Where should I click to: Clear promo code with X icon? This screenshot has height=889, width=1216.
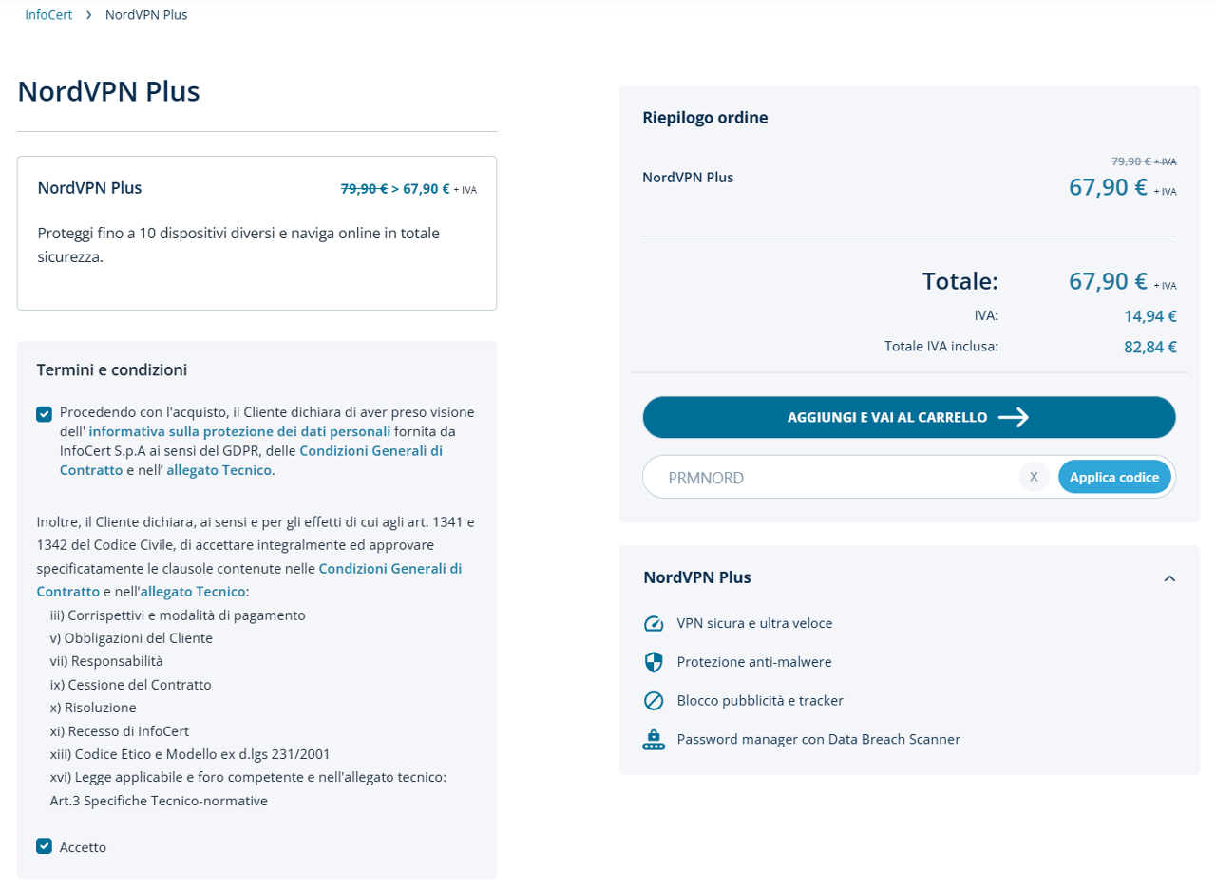click(1034, 477)
